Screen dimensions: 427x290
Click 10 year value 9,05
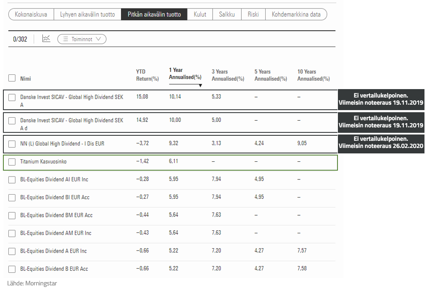302,143
